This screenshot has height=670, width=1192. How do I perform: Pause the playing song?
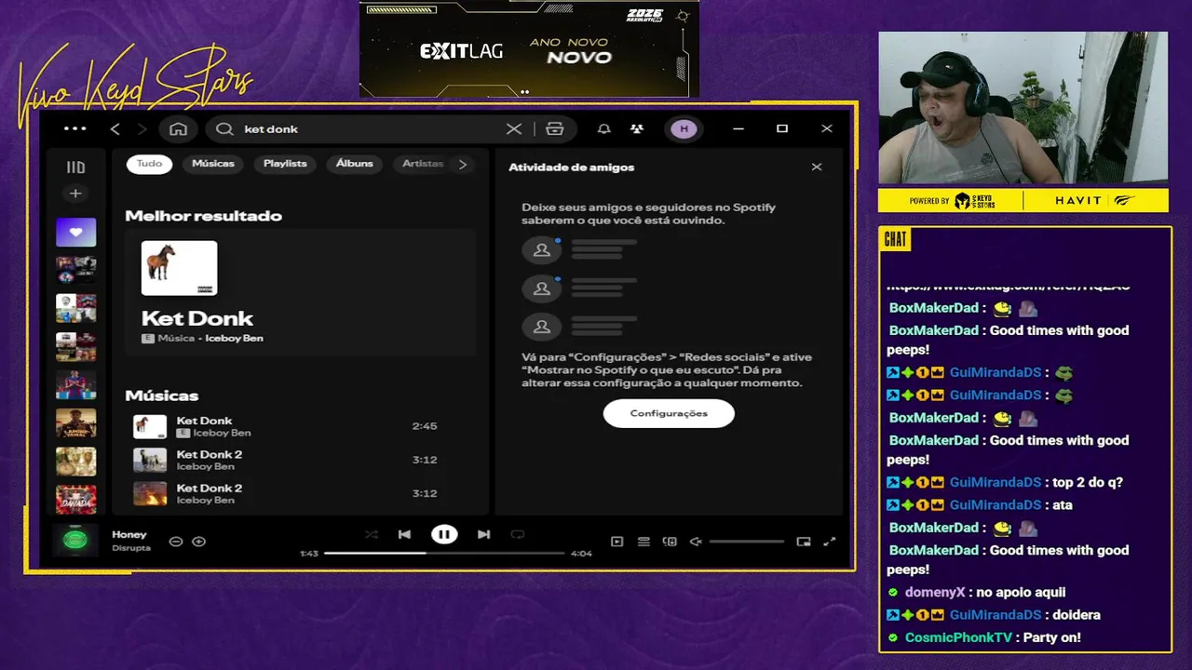[x=444, y=534]
